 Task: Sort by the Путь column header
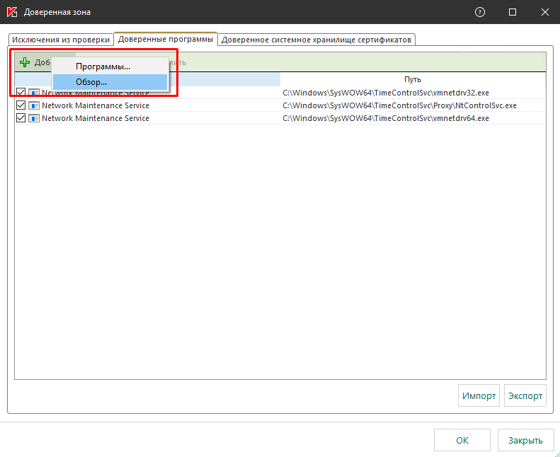(413, 79)
